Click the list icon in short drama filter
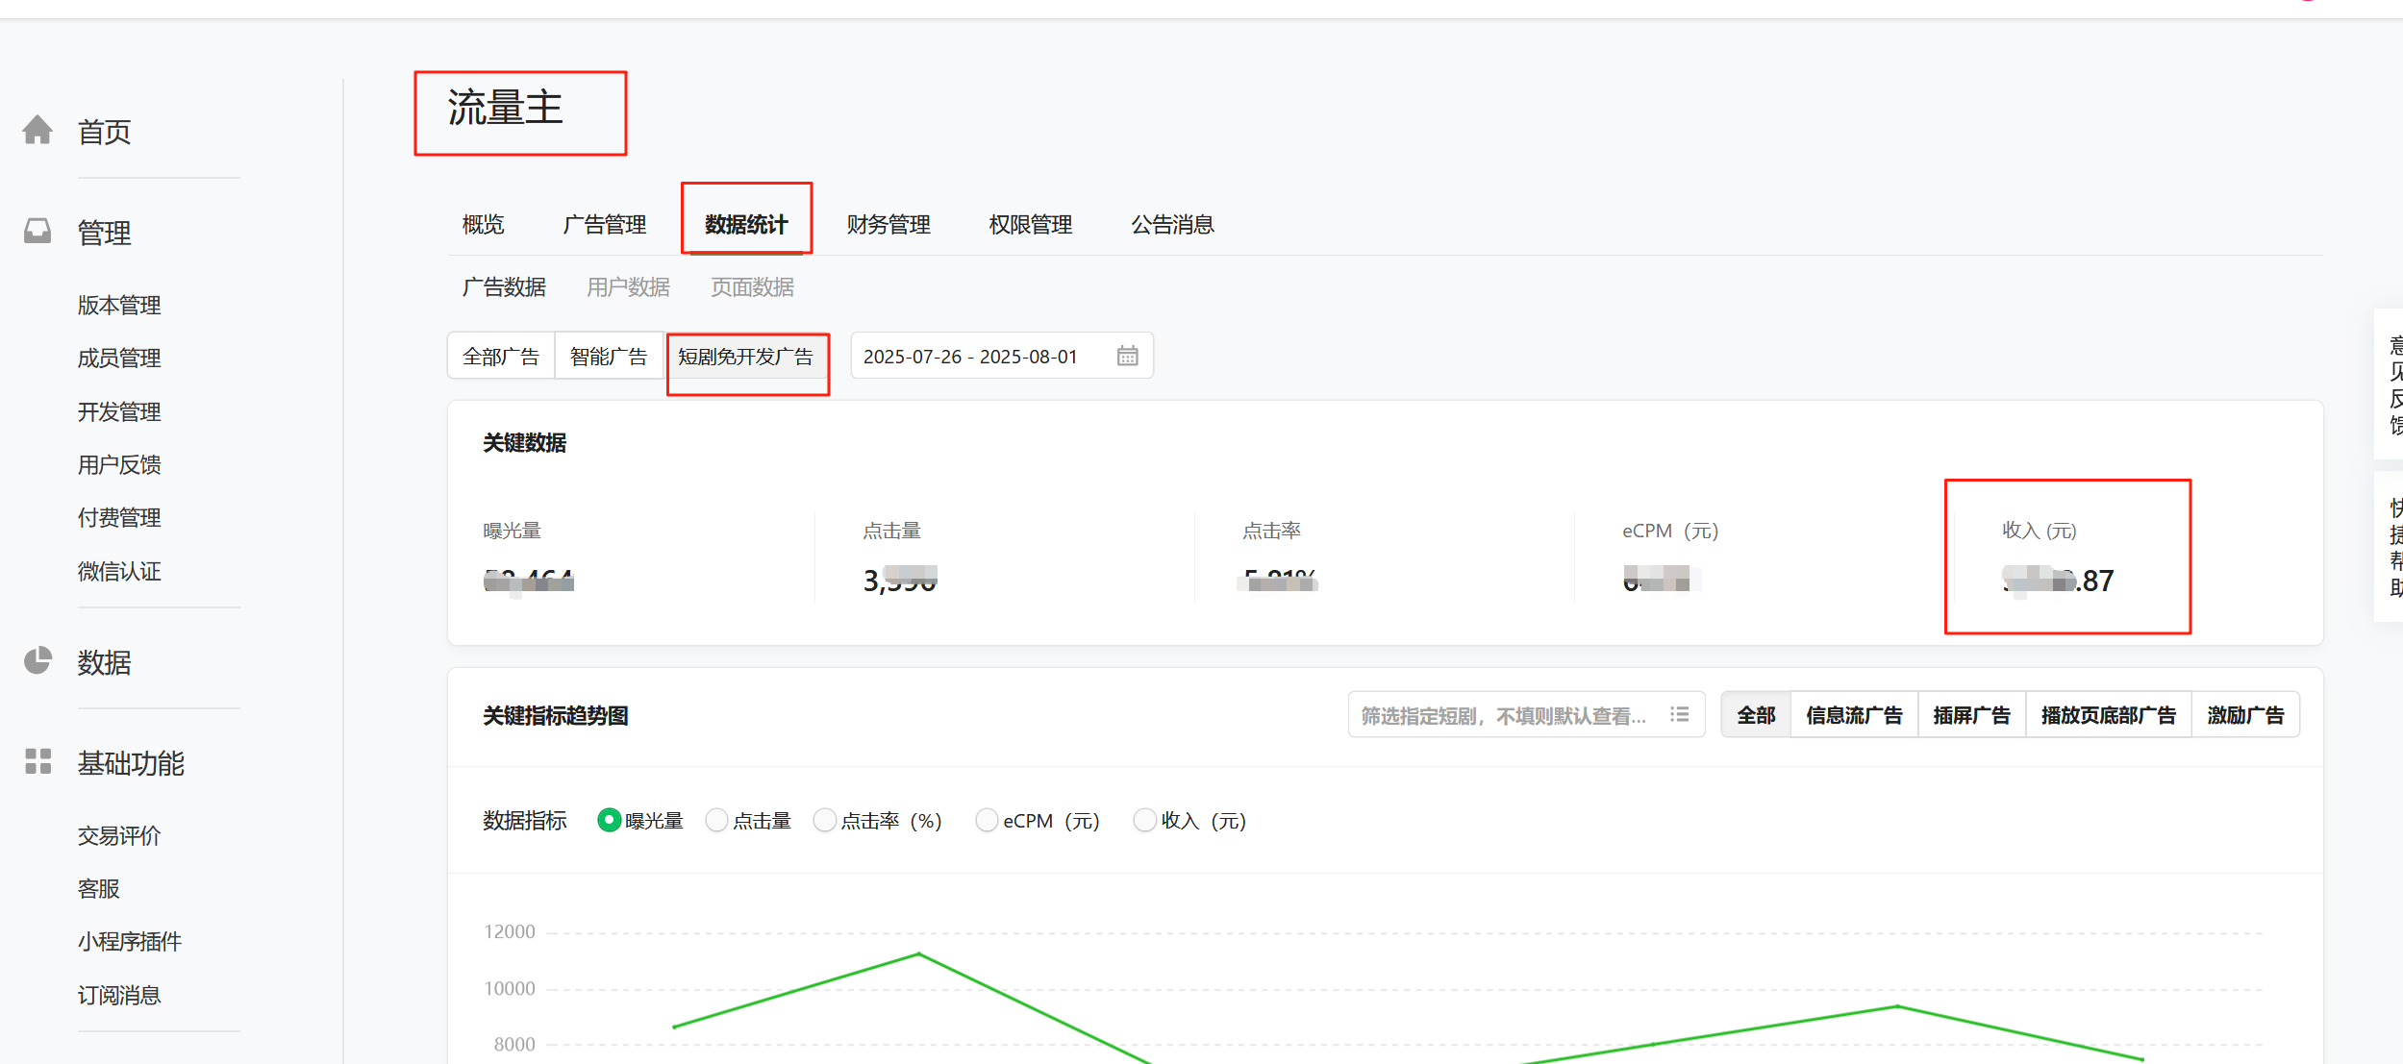Screen dimensions: 2403x1064 1679,715
